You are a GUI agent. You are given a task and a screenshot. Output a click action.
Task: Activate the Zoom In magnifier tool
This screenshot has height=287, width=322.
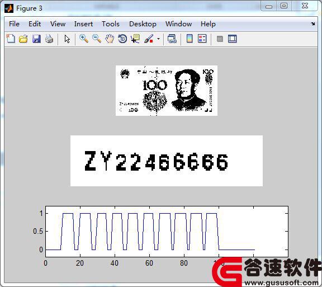click(84, 39)
